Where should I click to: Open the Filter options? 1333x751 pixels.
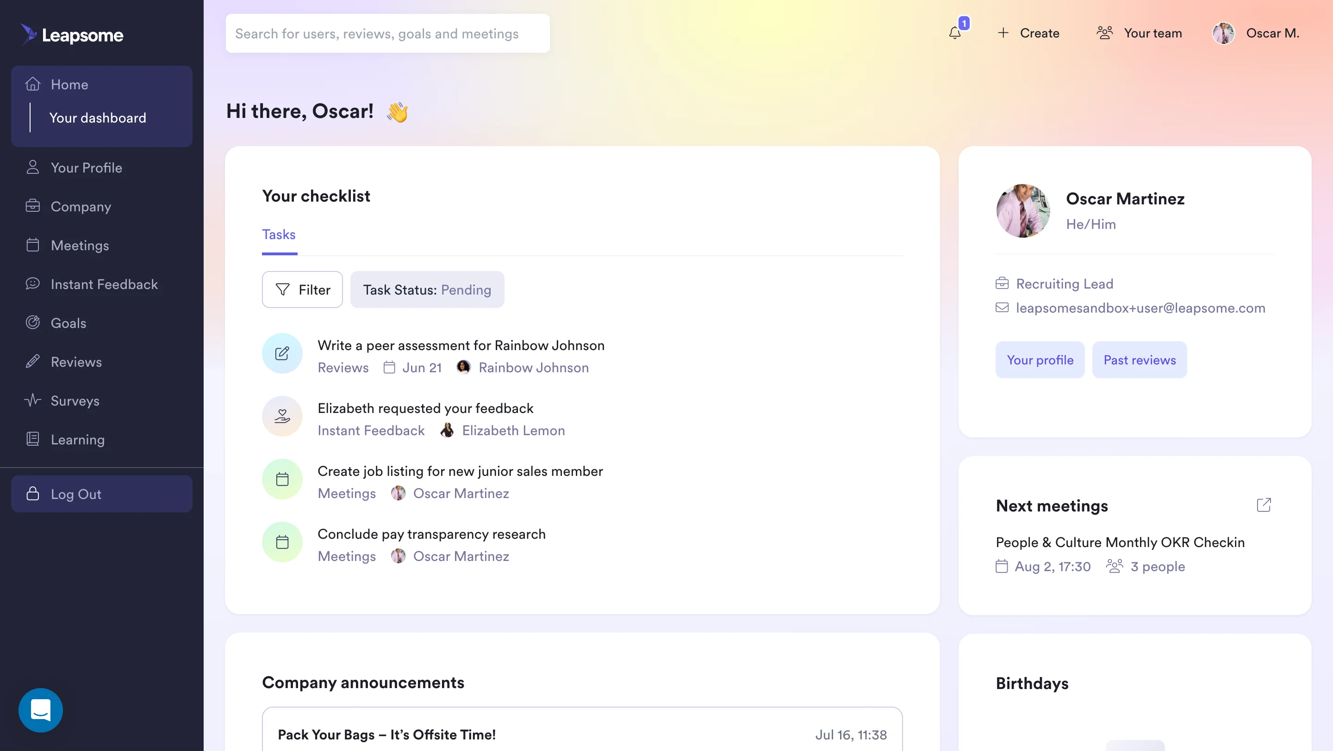[302, 289]
